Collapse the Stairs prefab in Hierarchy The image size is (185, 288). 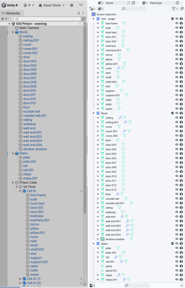(x=13, y=153)
